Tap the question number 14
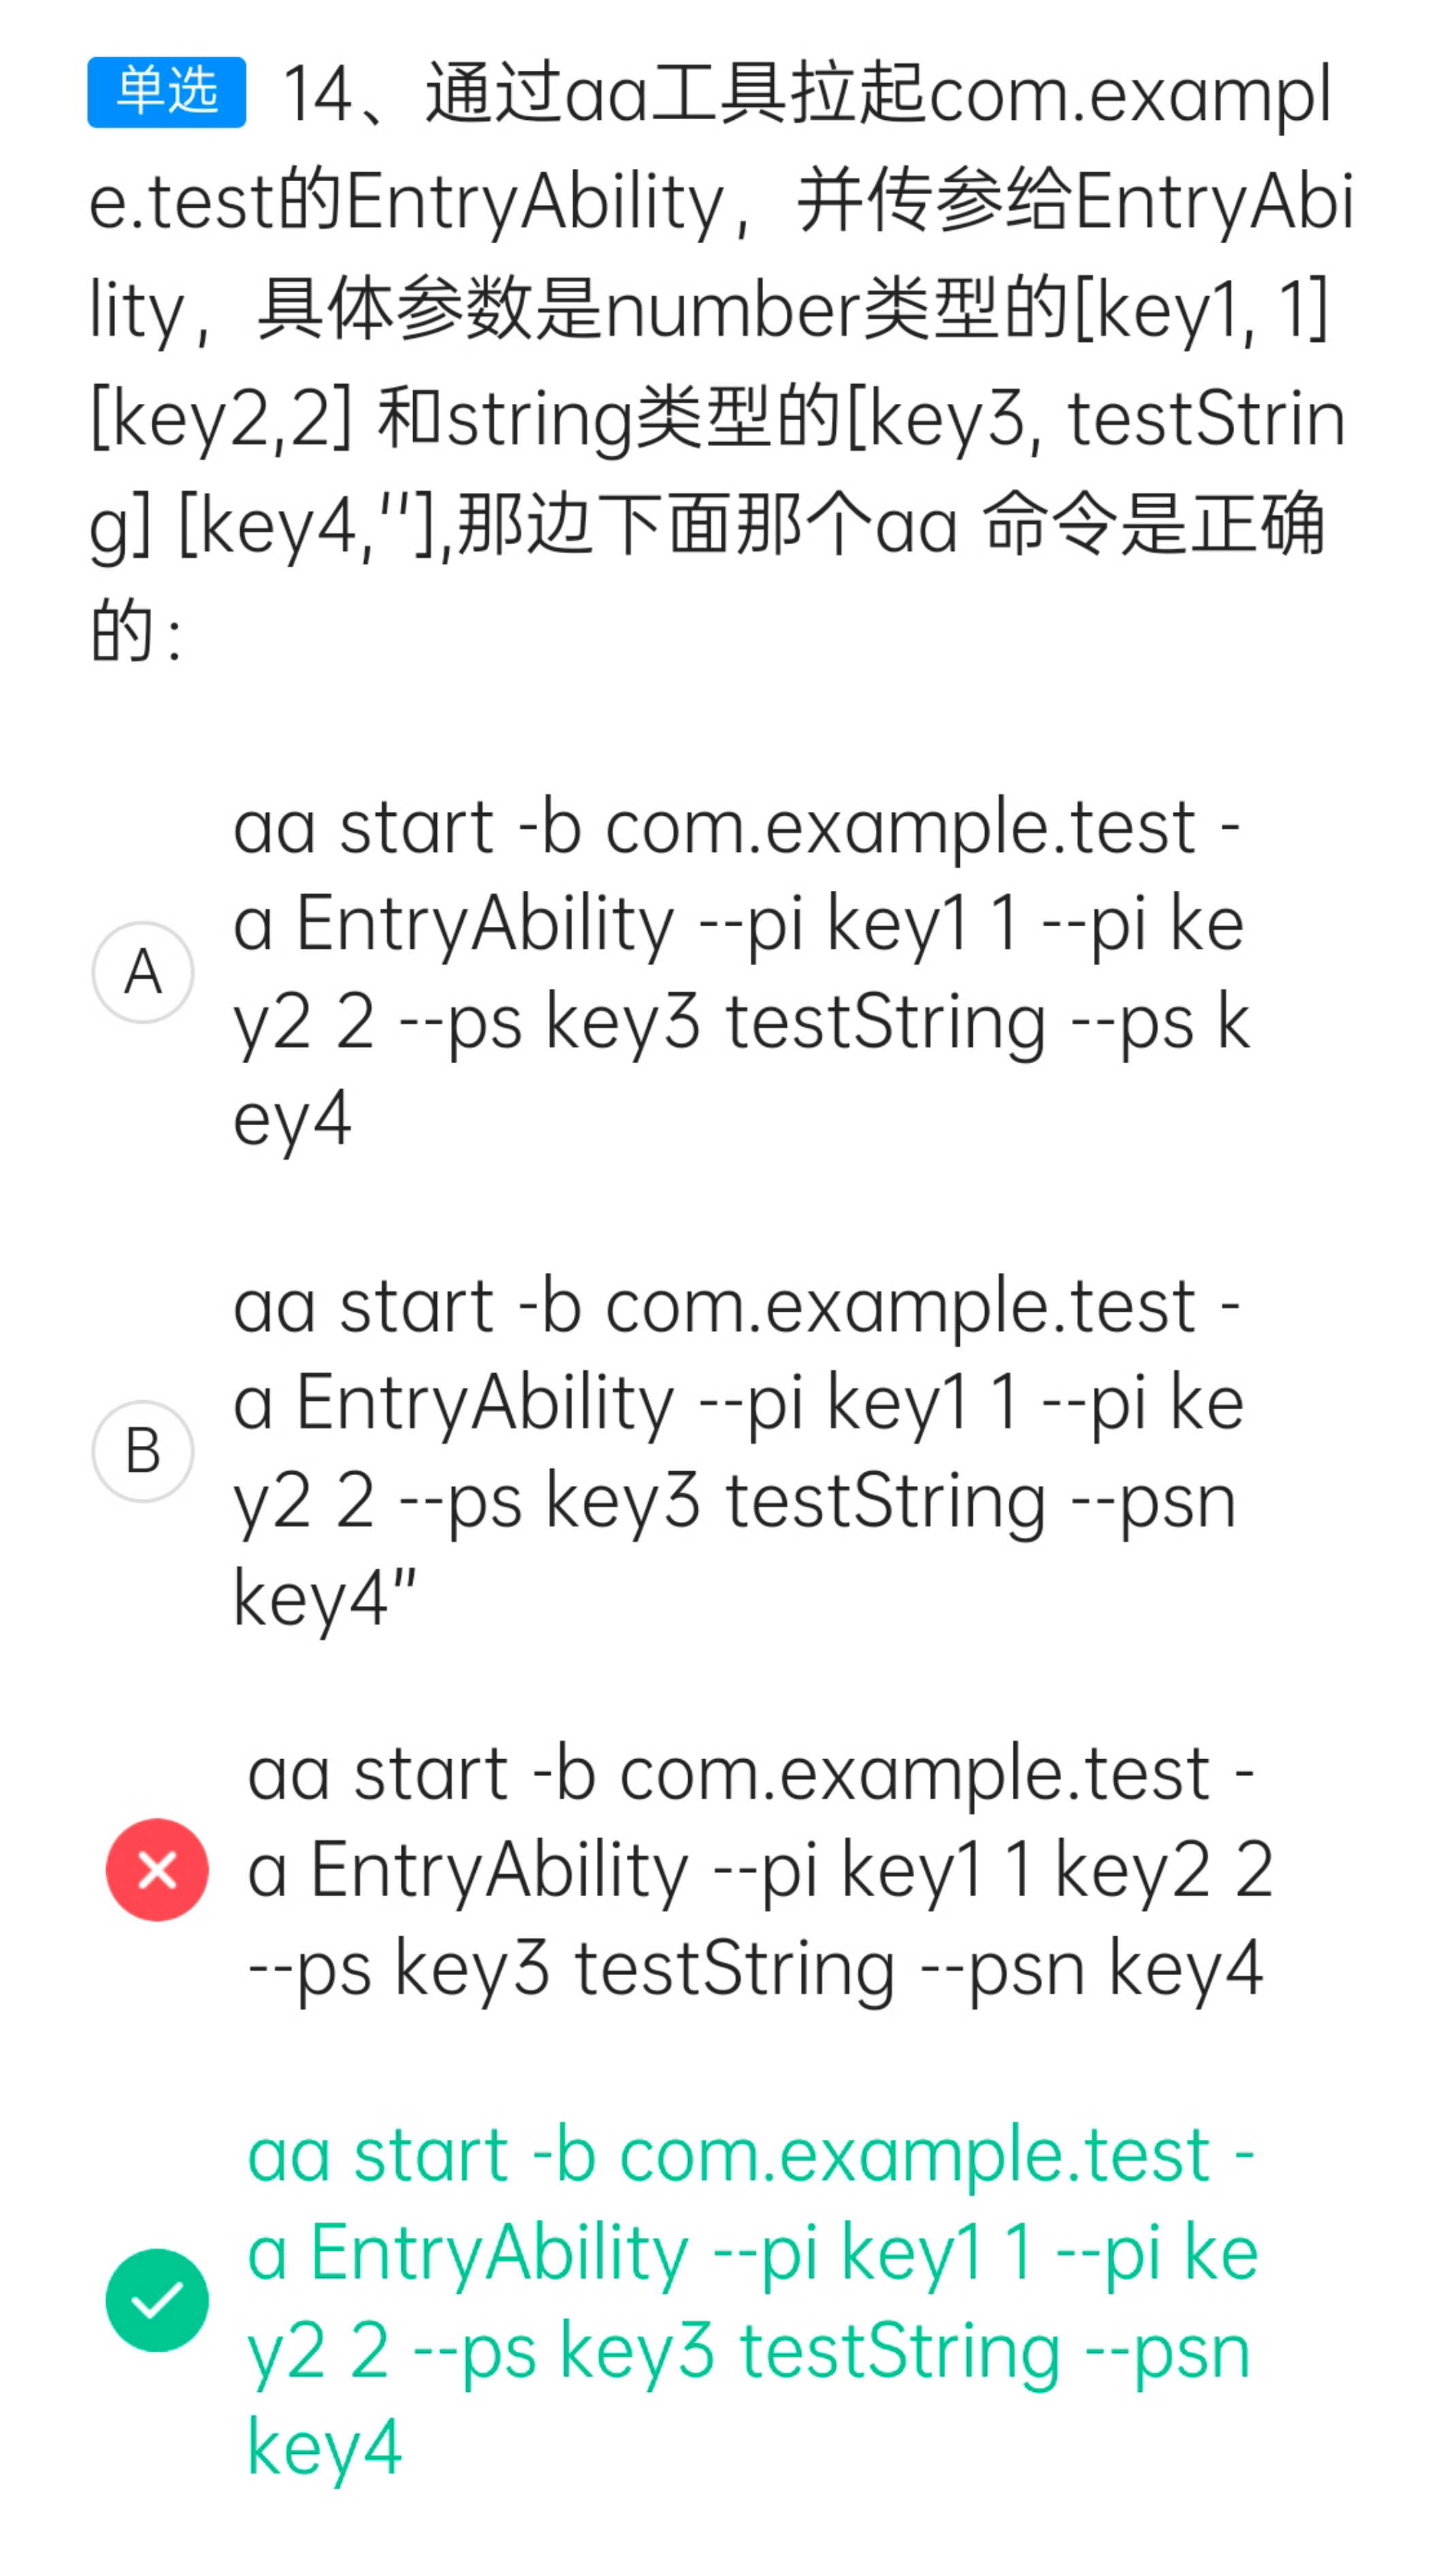Viewport: 1456px width, 2571px height. coord(318,95)
